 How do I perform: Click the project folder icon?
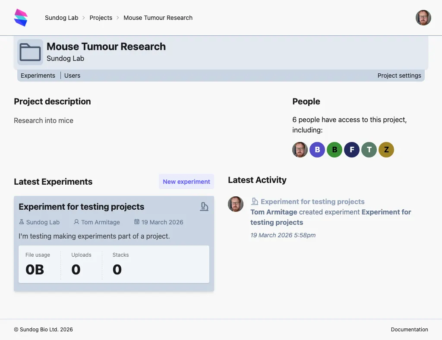(30, 52)
